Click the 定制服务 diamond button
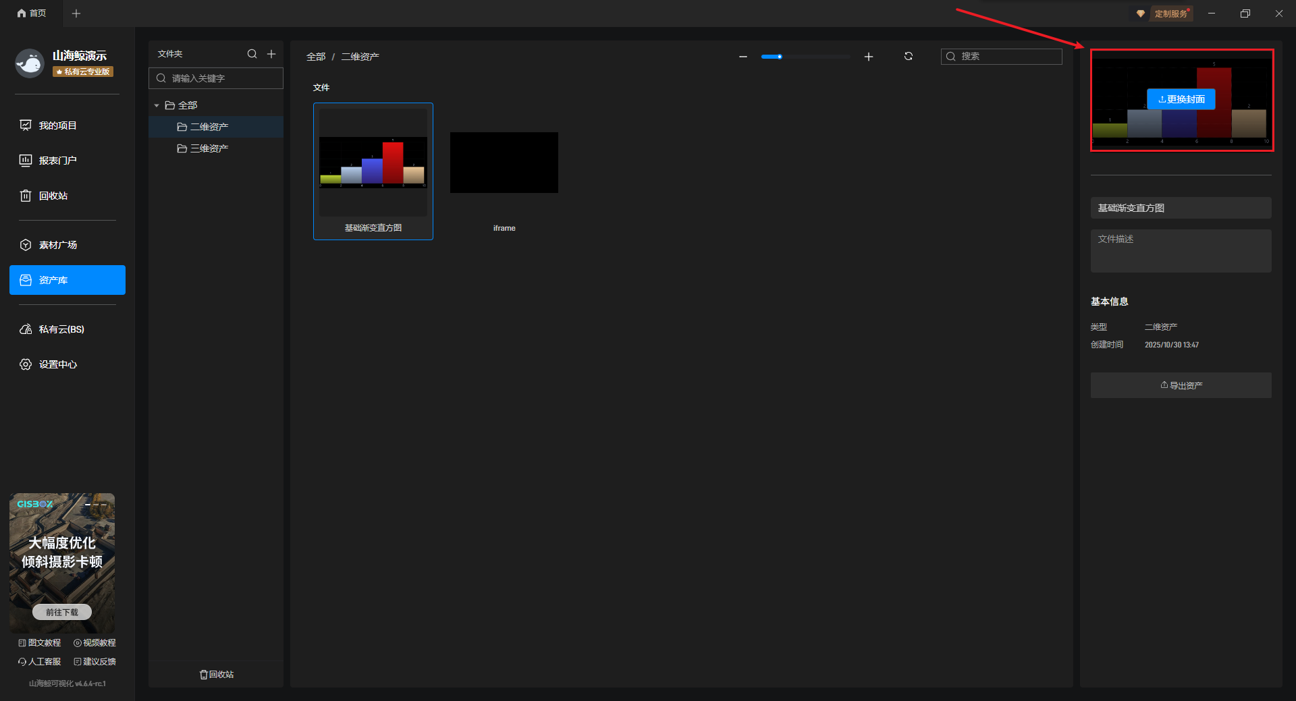The image size is (1296, 701). tap(1164, 13)
